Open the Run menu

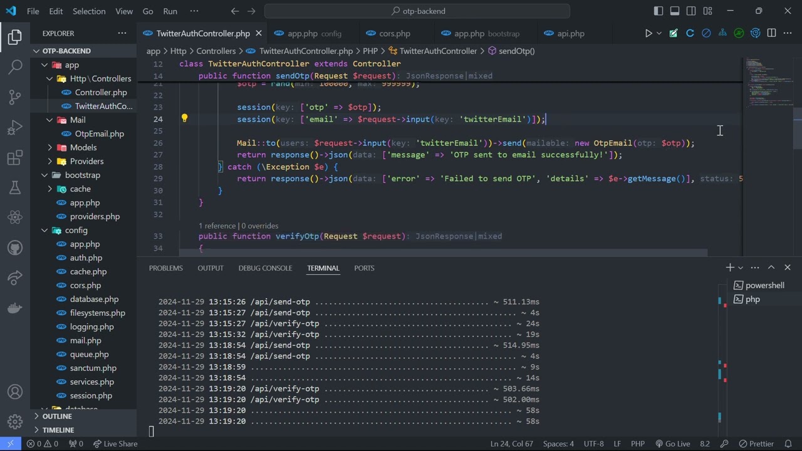point(170,11)
